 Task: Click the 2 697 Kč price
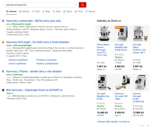(138, 66)
